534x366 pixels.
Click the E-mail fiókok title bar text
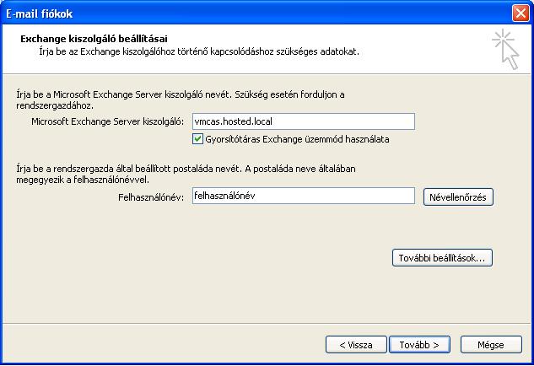coord(40,13)
